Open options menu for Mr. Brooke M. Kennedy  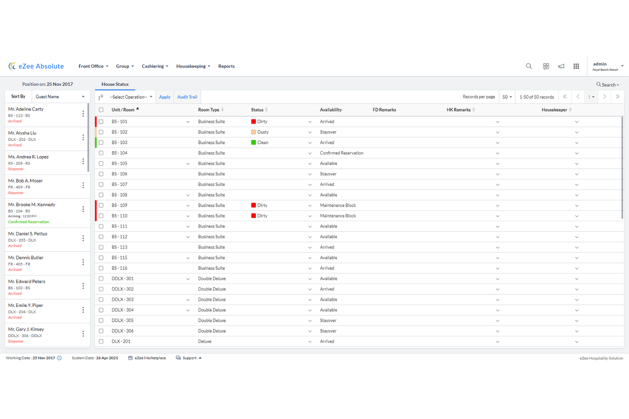tap(83, 209)
